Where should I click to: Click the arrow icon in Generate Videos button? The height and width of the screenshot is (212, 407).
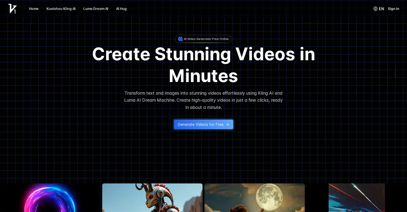coord(227,124)
